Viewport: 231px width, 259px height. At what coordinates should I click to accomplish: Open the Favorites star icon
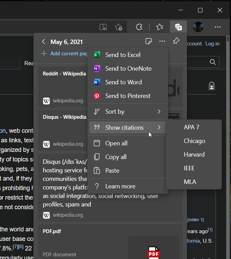pyautogui.click(x=159, y=27)
